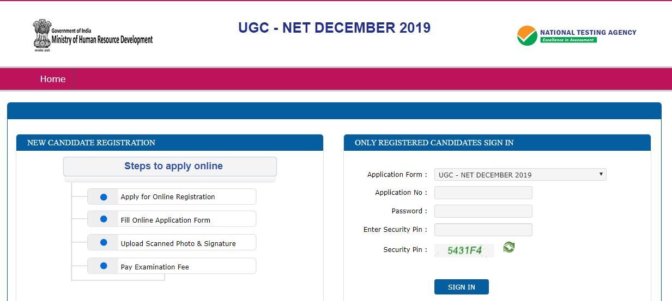Click the Government of India emblem
672x301 pixels.
41,35
